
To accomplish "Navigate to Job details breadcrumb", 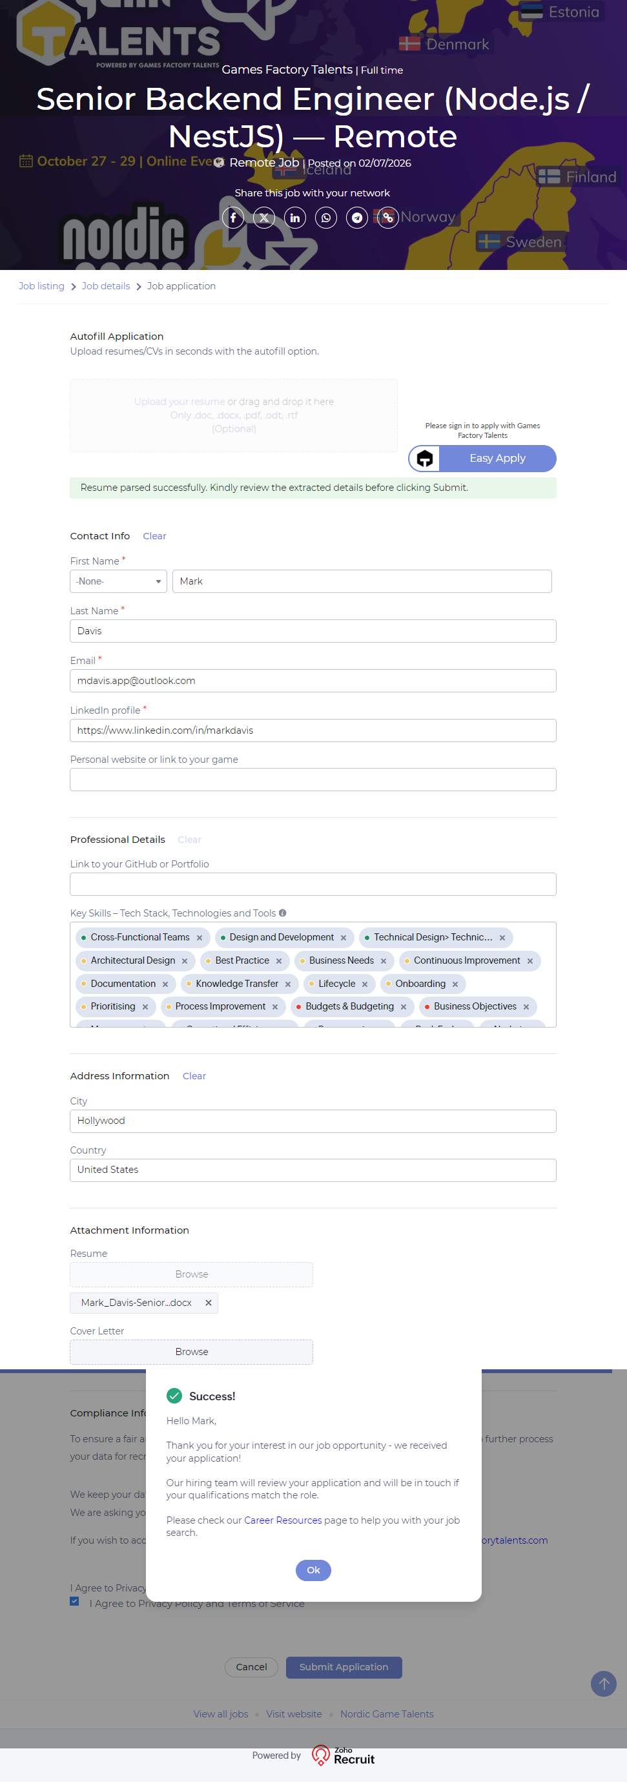I will pos(106,286).
